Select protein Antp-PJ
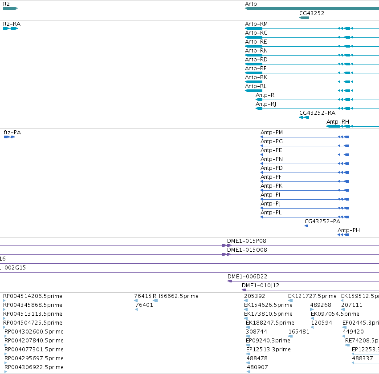The height and width of the screenshot is (374, 379). (270, 204)
